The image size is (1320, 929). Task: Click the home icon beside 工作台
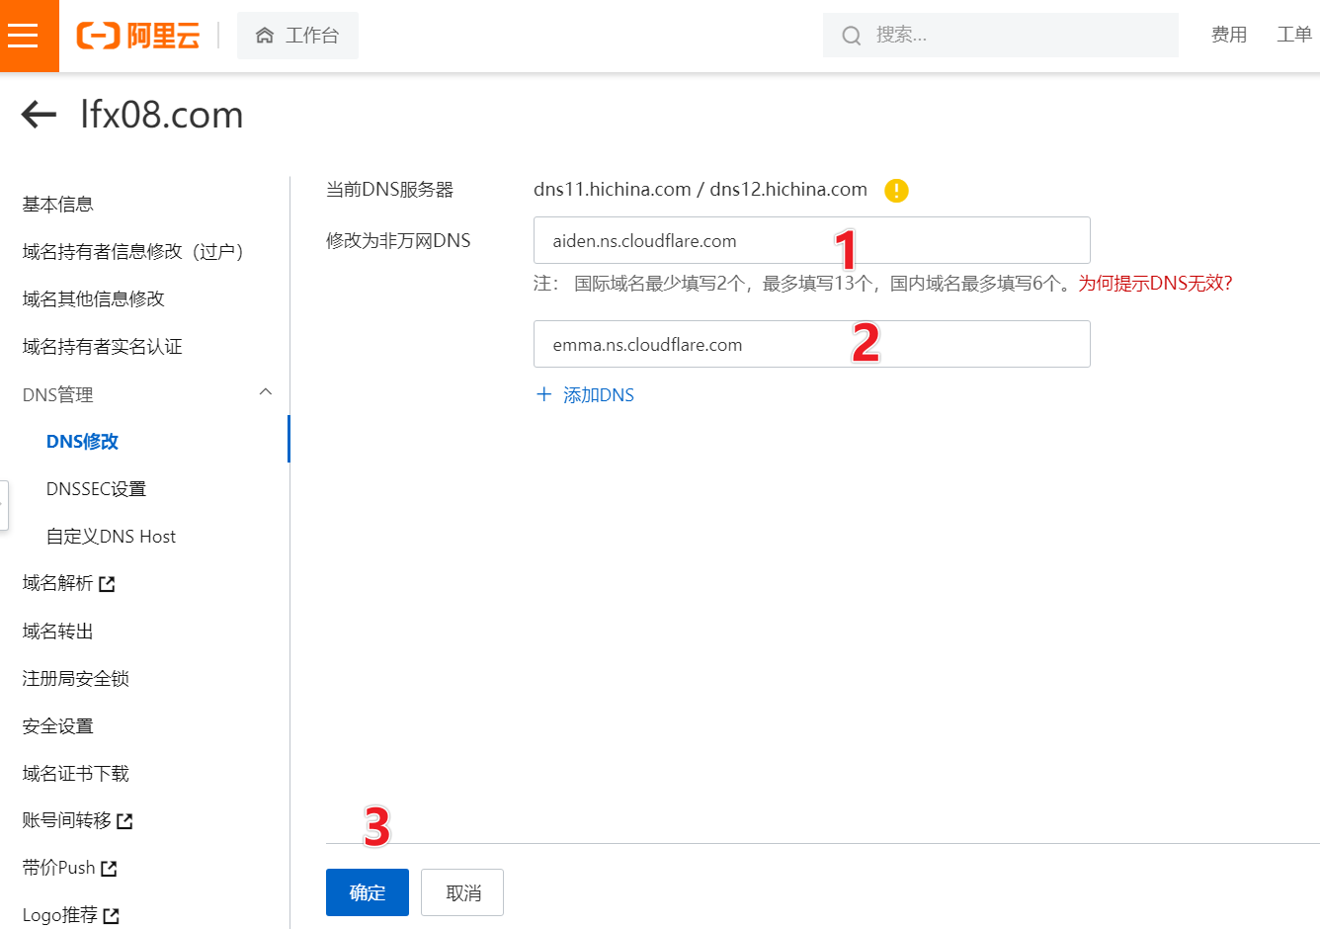pyautogui.click(x=265, y=36)
